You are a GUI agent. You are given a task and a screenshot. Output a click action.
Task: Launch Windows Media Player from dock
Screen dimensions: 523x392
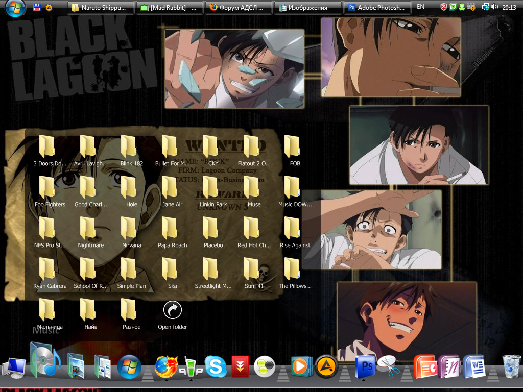pos(301,366)
